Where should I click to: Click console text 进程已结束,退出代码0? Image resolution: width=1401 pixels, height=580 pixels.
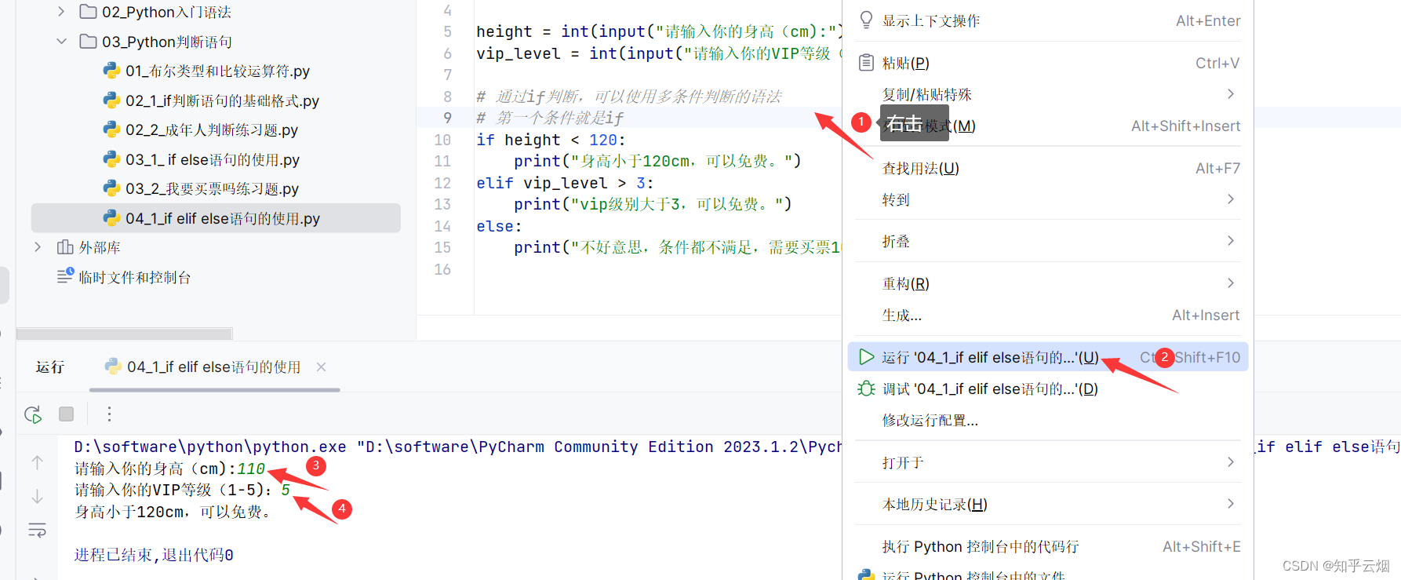[x=154, y=555]
